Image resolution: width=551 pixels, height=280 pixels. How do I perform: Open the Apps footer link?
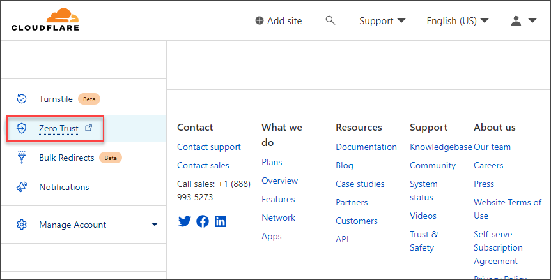271,236
